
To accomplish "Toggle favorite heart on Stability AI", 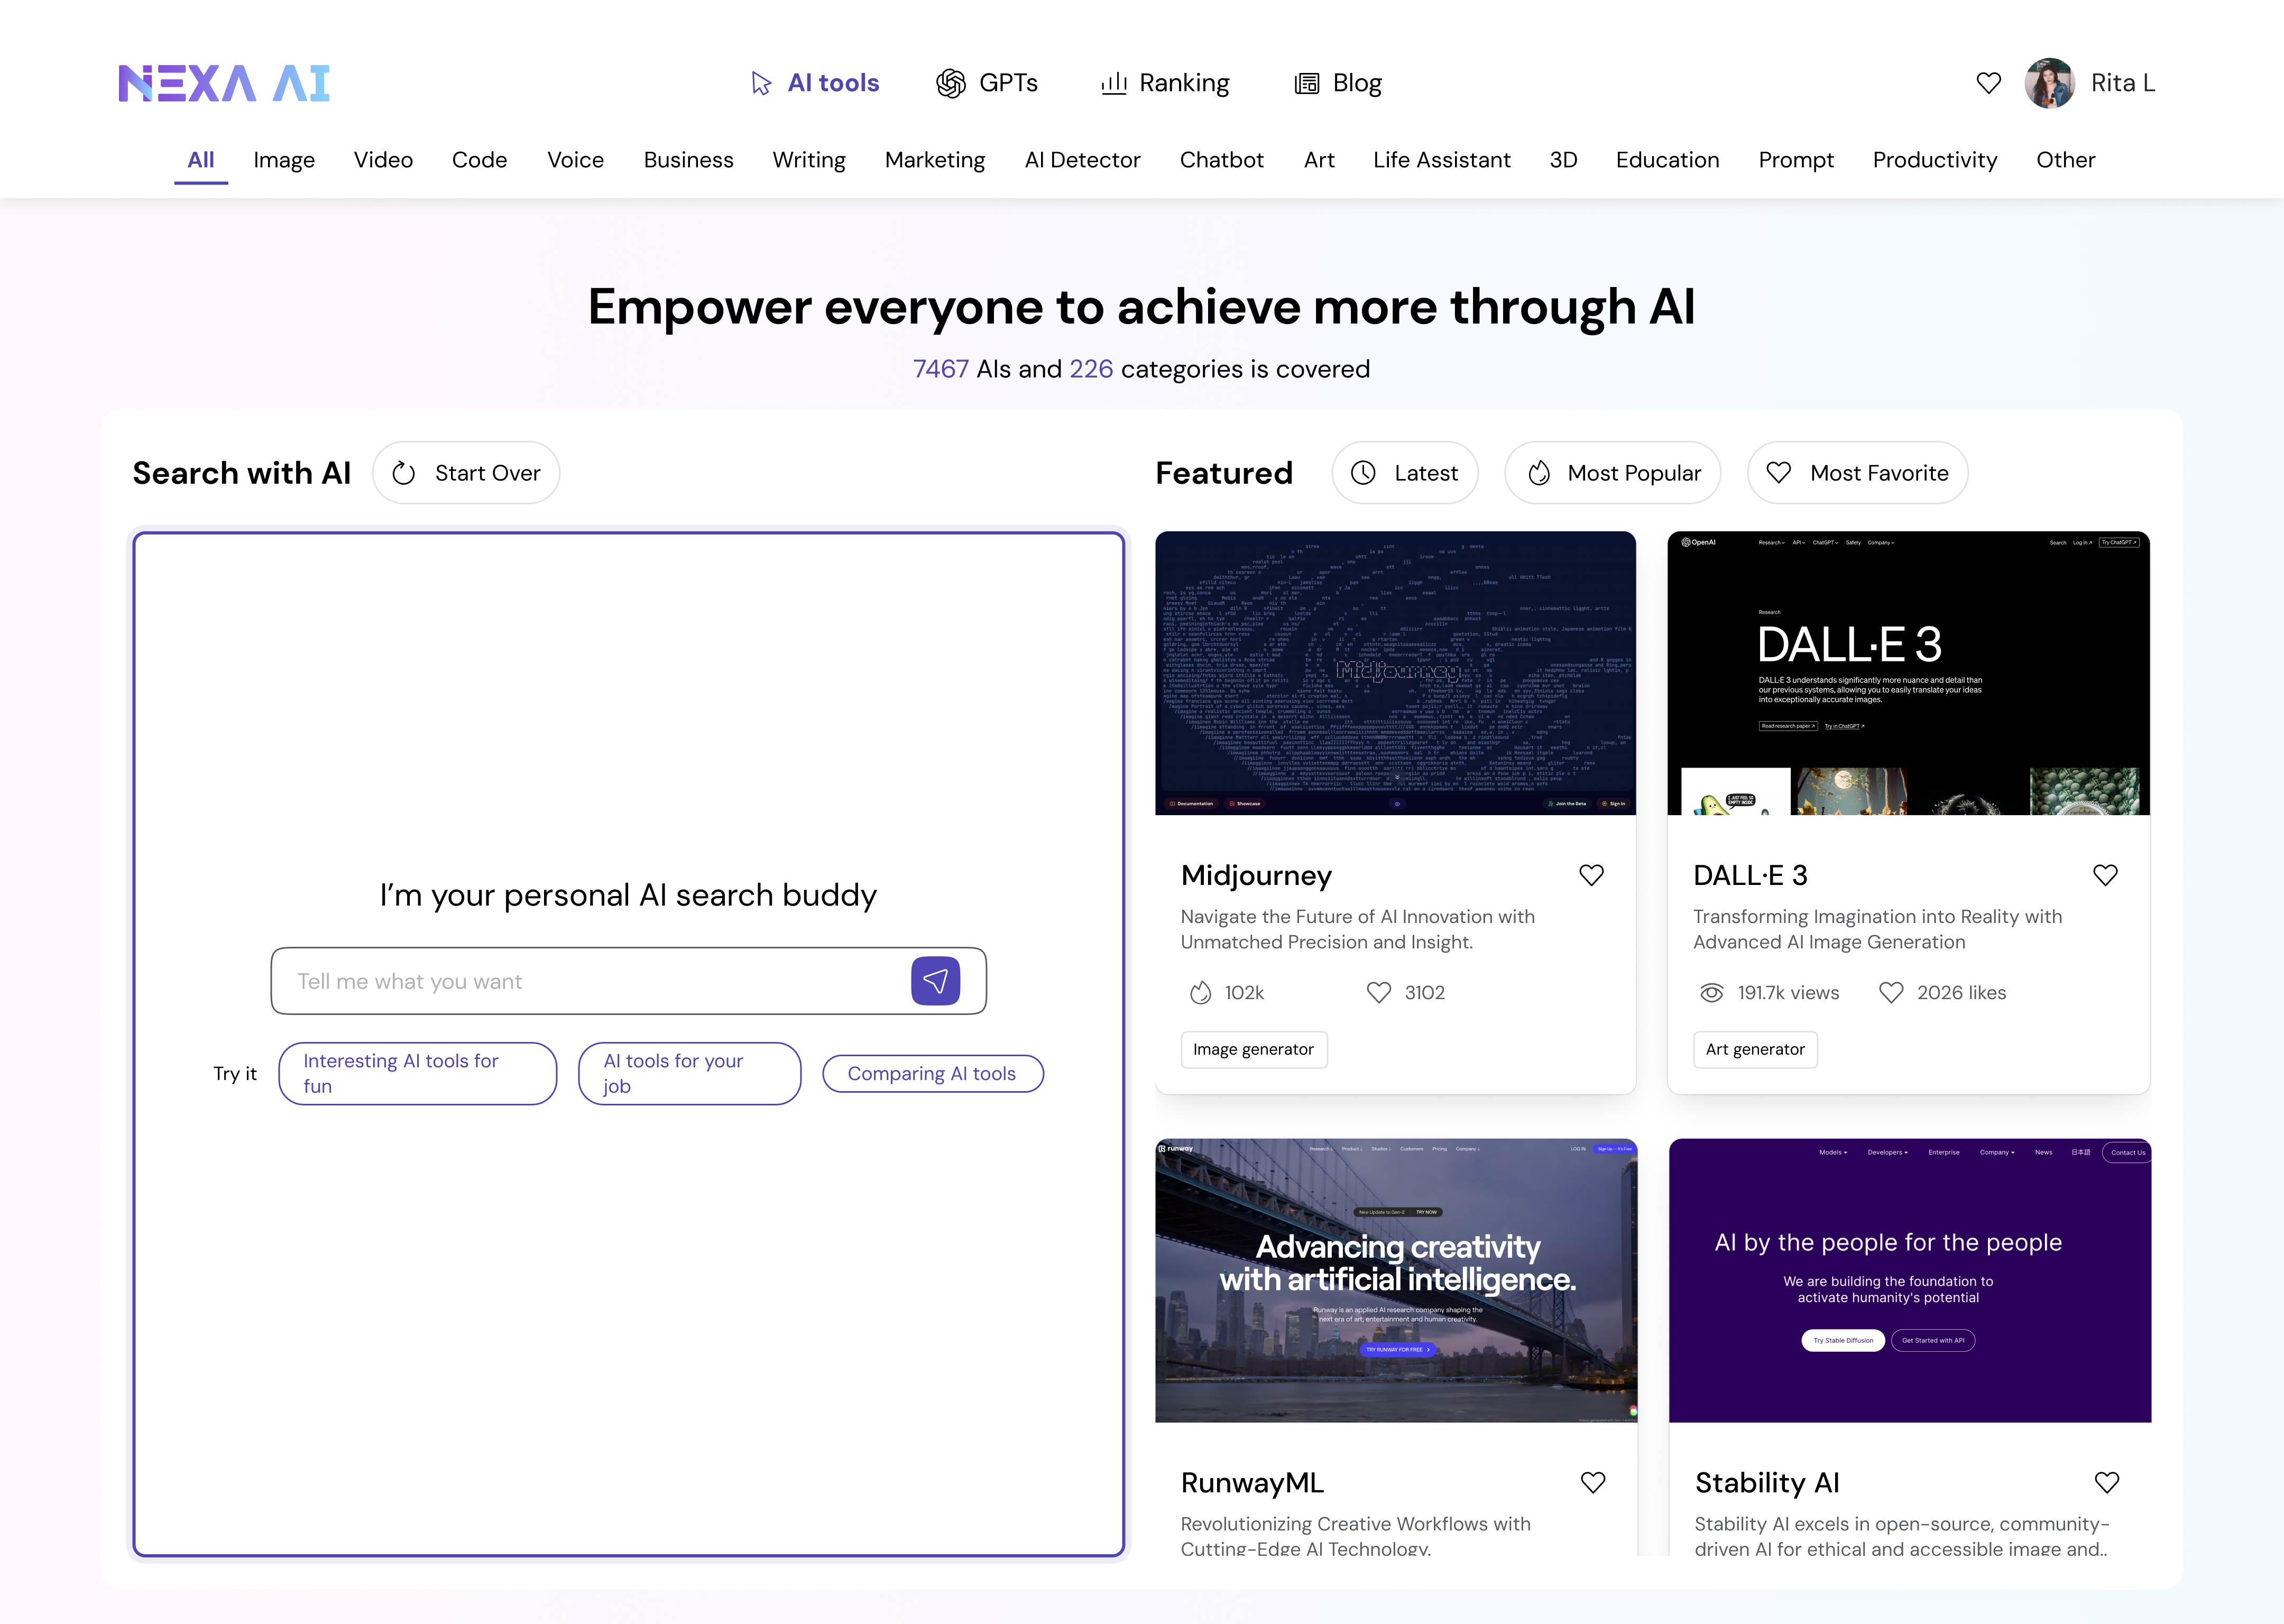I will point(2106,1482).
